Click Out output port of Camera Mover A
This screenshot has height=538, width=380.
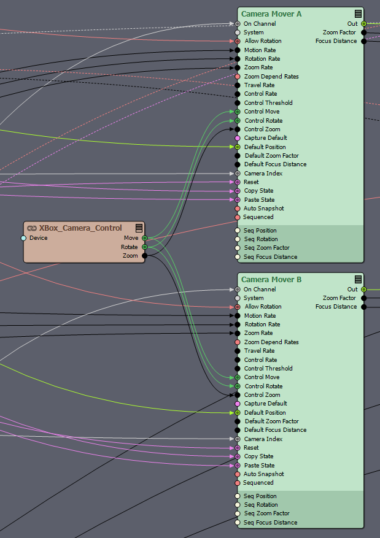pos(363,24)
